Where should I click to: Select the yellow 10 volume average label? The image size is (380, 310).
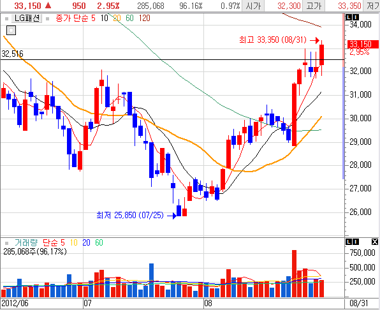74,242
